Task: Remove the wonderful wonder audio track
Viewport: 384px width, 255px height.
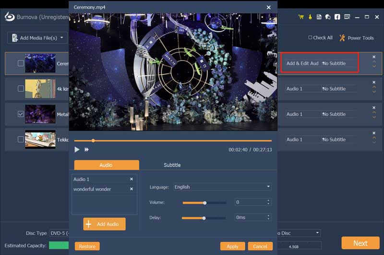Action: click(132, 189)
